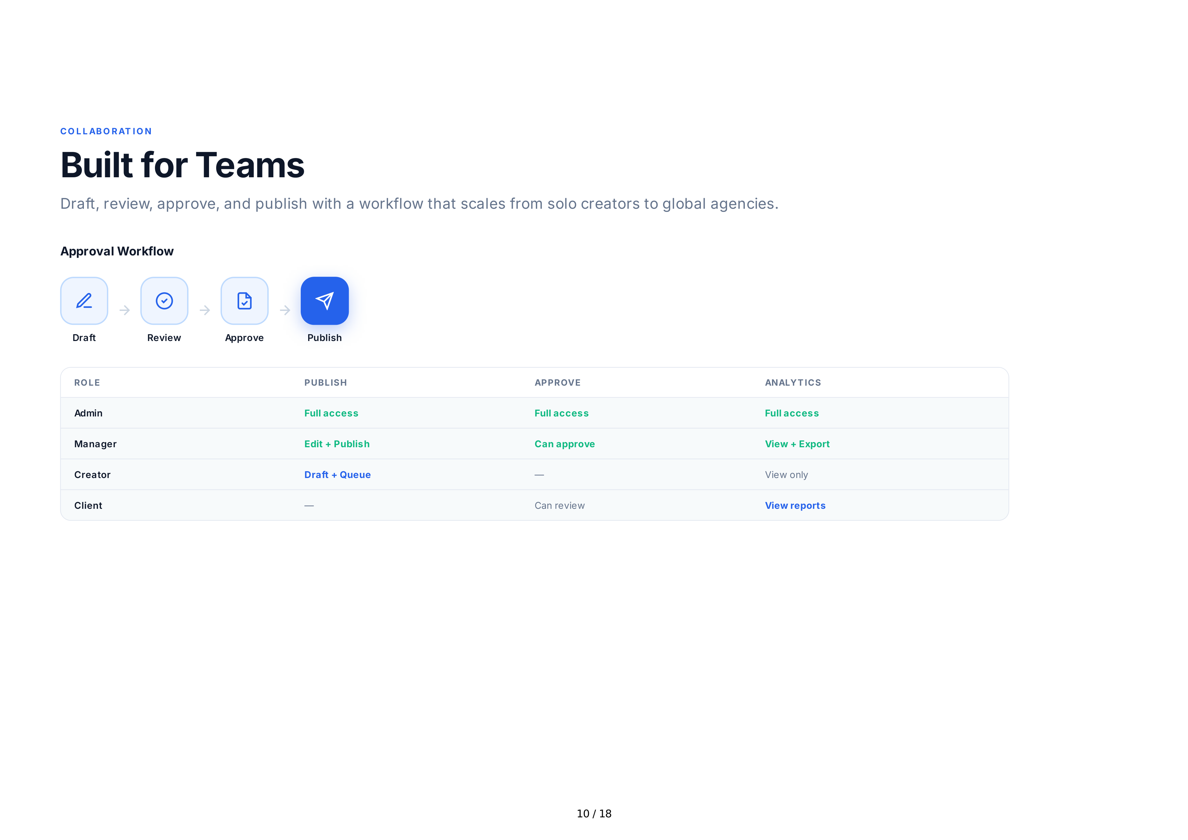Screen dimensions: 1188x840
Task: Click the Publish paper-plane icon
Action: click(x=324, y=301)
